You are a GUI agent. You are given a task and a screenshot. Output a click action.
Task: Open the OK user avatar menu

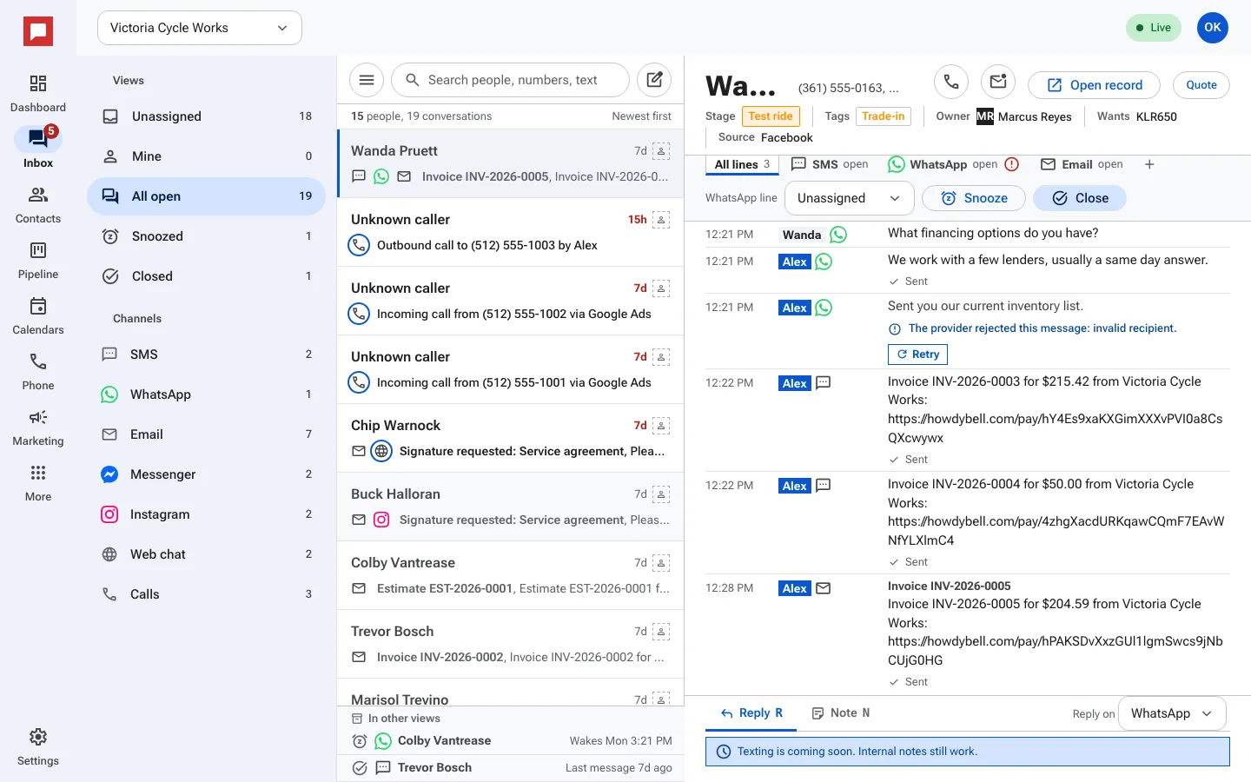[x=1213, y=28]
